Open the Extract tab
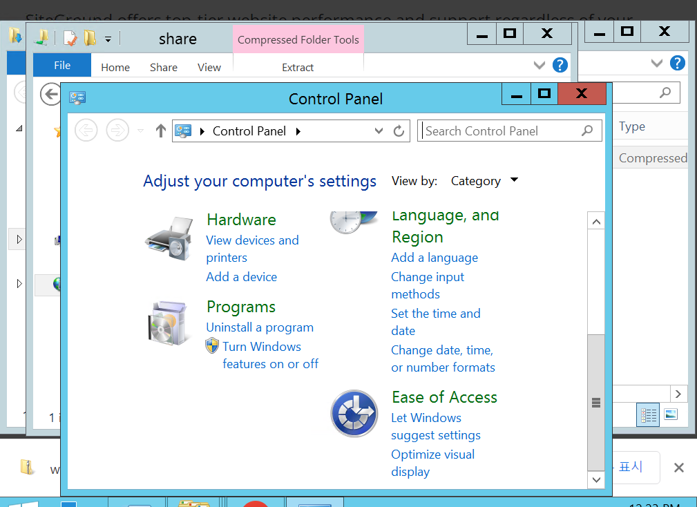The width and height of the screenshot is (697, 507). (298, 67)
